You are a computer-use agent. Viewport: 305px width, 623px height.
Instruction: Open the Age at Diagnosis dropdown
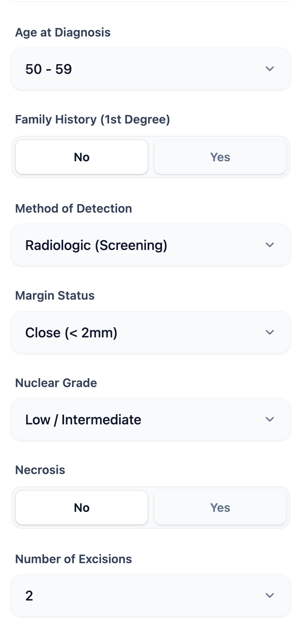point(151,68)
